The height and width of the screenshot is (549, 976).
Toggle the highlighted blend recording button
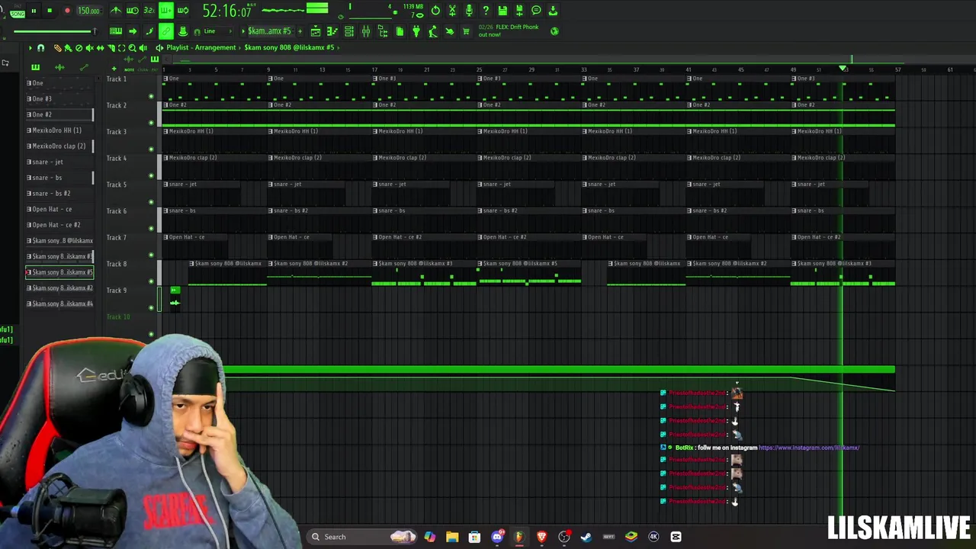point(165,11)
